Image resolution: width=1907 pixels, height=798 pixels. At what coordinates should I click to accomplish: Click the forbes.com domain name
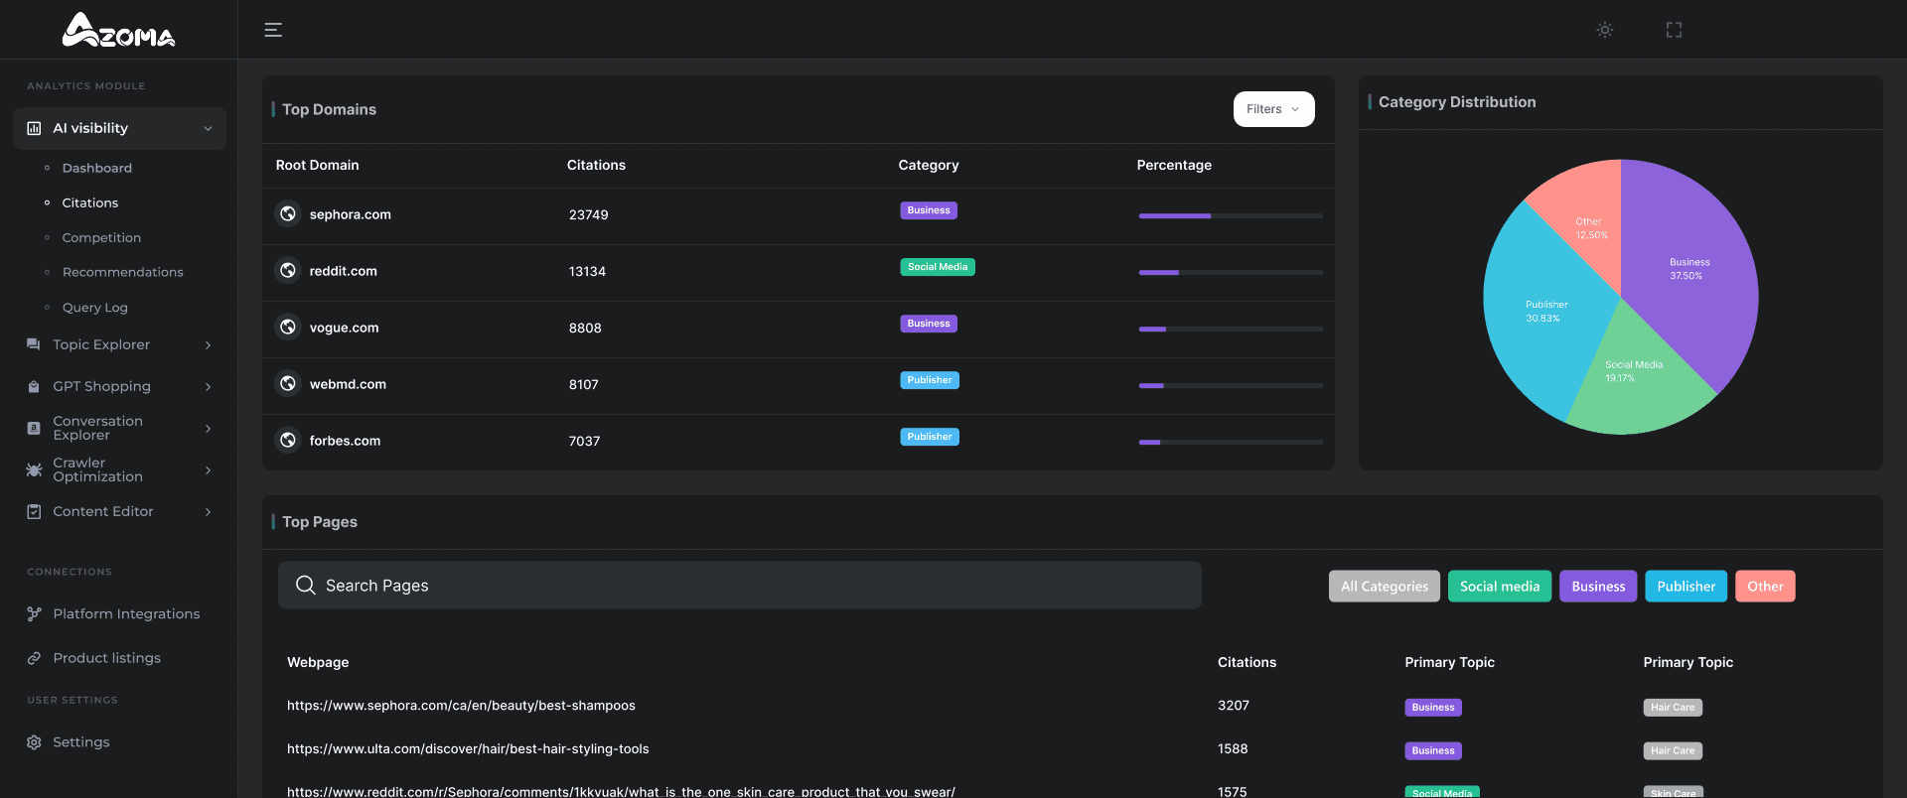[x=345, y=441]
